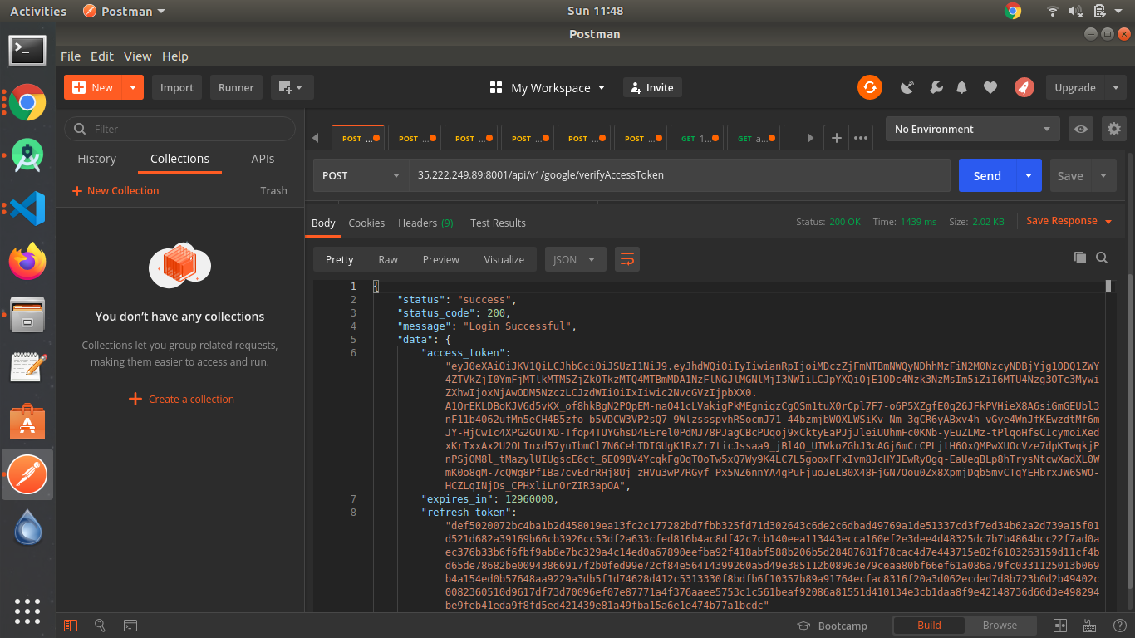Image resolution: width=1135 pixels, height=638 pixels.
Task: Click the orange sync icon
Action: [869, 87]
